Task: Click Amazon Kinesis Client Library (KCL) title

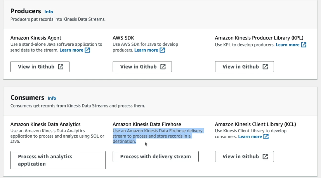Action: (x=255, y=124)
